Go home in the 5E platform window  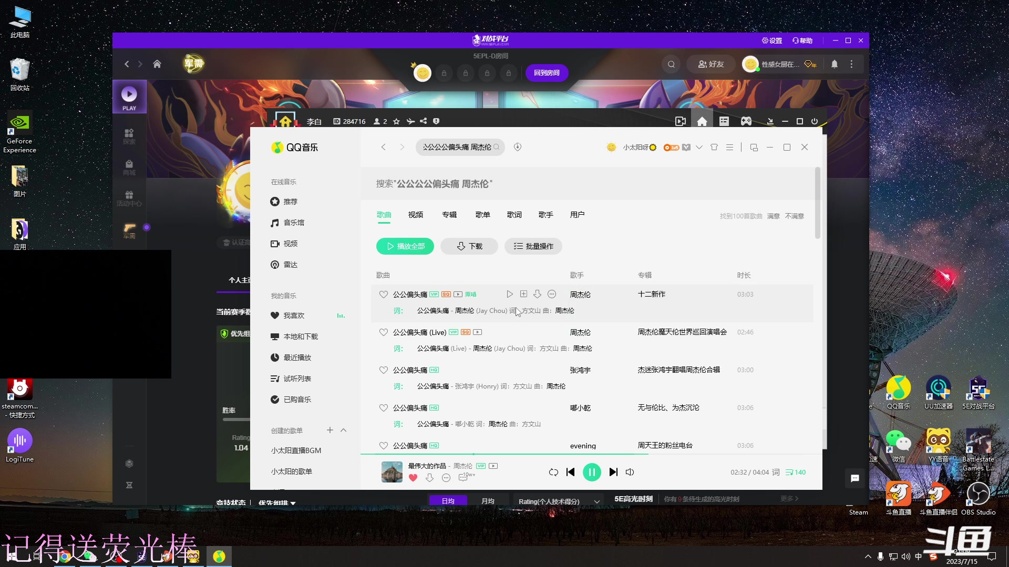pyautogui.click(x=157, y=64)
